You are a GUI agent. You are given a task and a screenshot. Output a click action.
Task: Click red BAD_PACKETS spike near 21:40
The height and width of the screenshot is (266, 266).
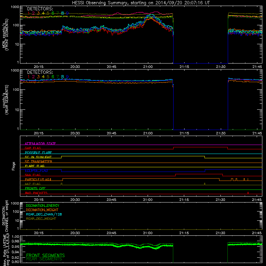pos(248,193)
